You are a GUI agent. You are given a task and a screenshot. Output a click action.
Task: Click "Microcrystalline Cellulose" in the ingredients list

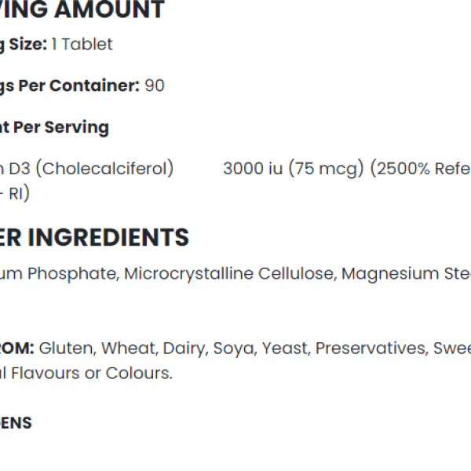click(230, 274)
